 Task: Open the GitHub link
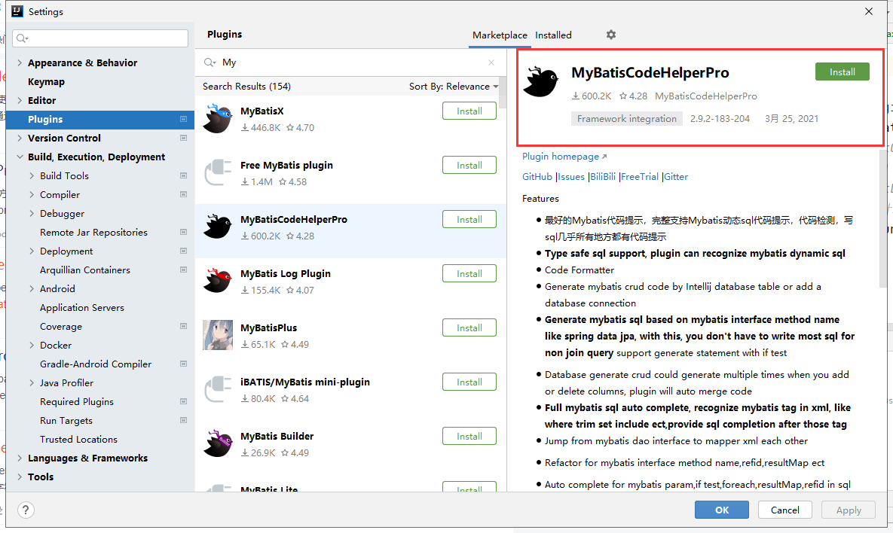537,177
